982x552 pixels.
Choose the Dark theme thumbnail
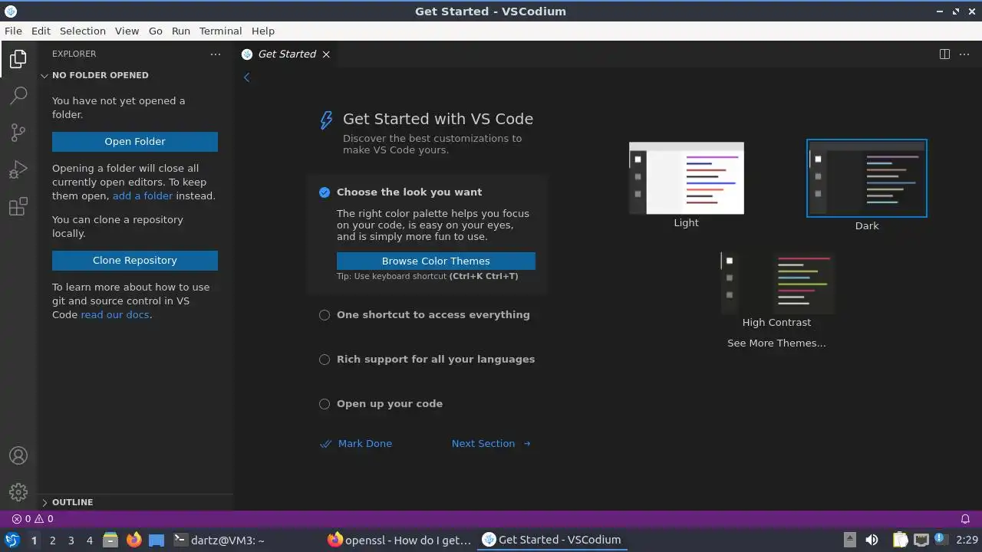pos(867,179)
